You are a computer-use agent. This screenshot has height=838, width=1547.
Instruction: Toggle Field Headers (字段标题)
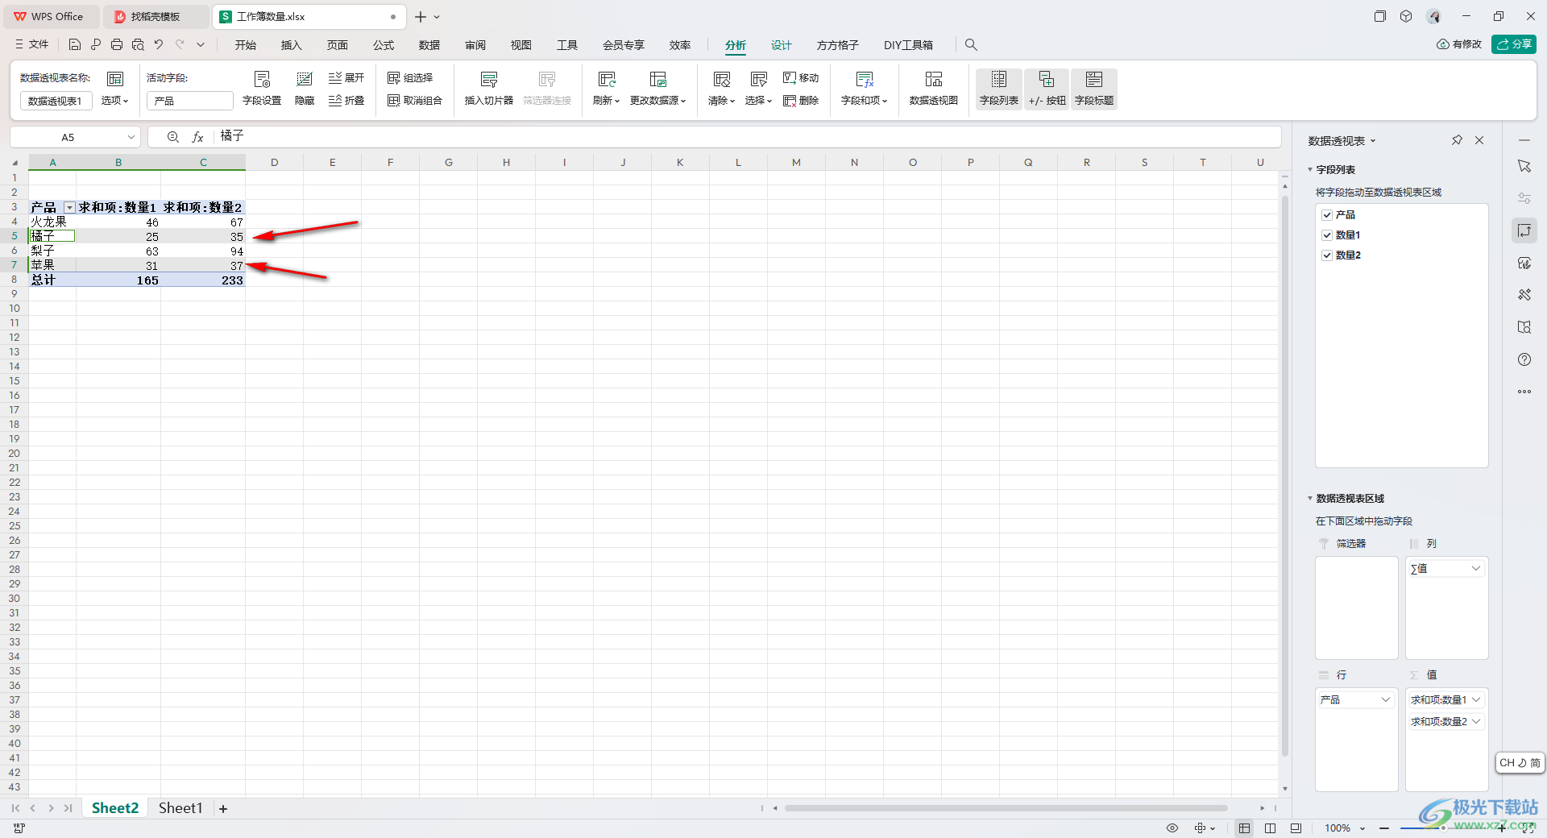click(x=1094, y=89)
